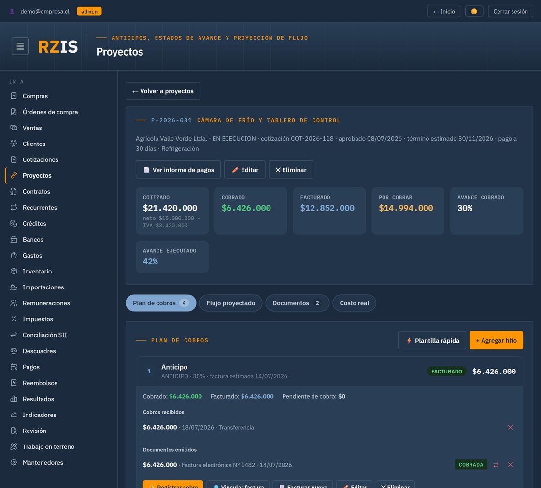Click project code P-2026-031
This screenshot has width=541, height=488.
[x=171, y=120]
